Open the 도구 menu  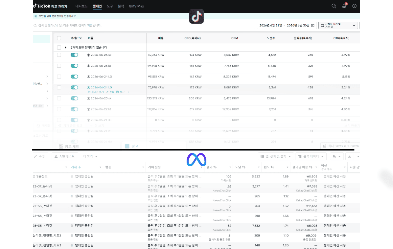pos(109,6)
